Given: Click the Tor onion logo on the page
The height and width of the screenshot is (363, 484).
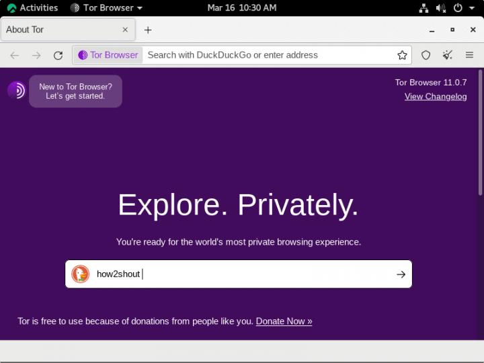Looking at the screenshot, I should [16, 90].
